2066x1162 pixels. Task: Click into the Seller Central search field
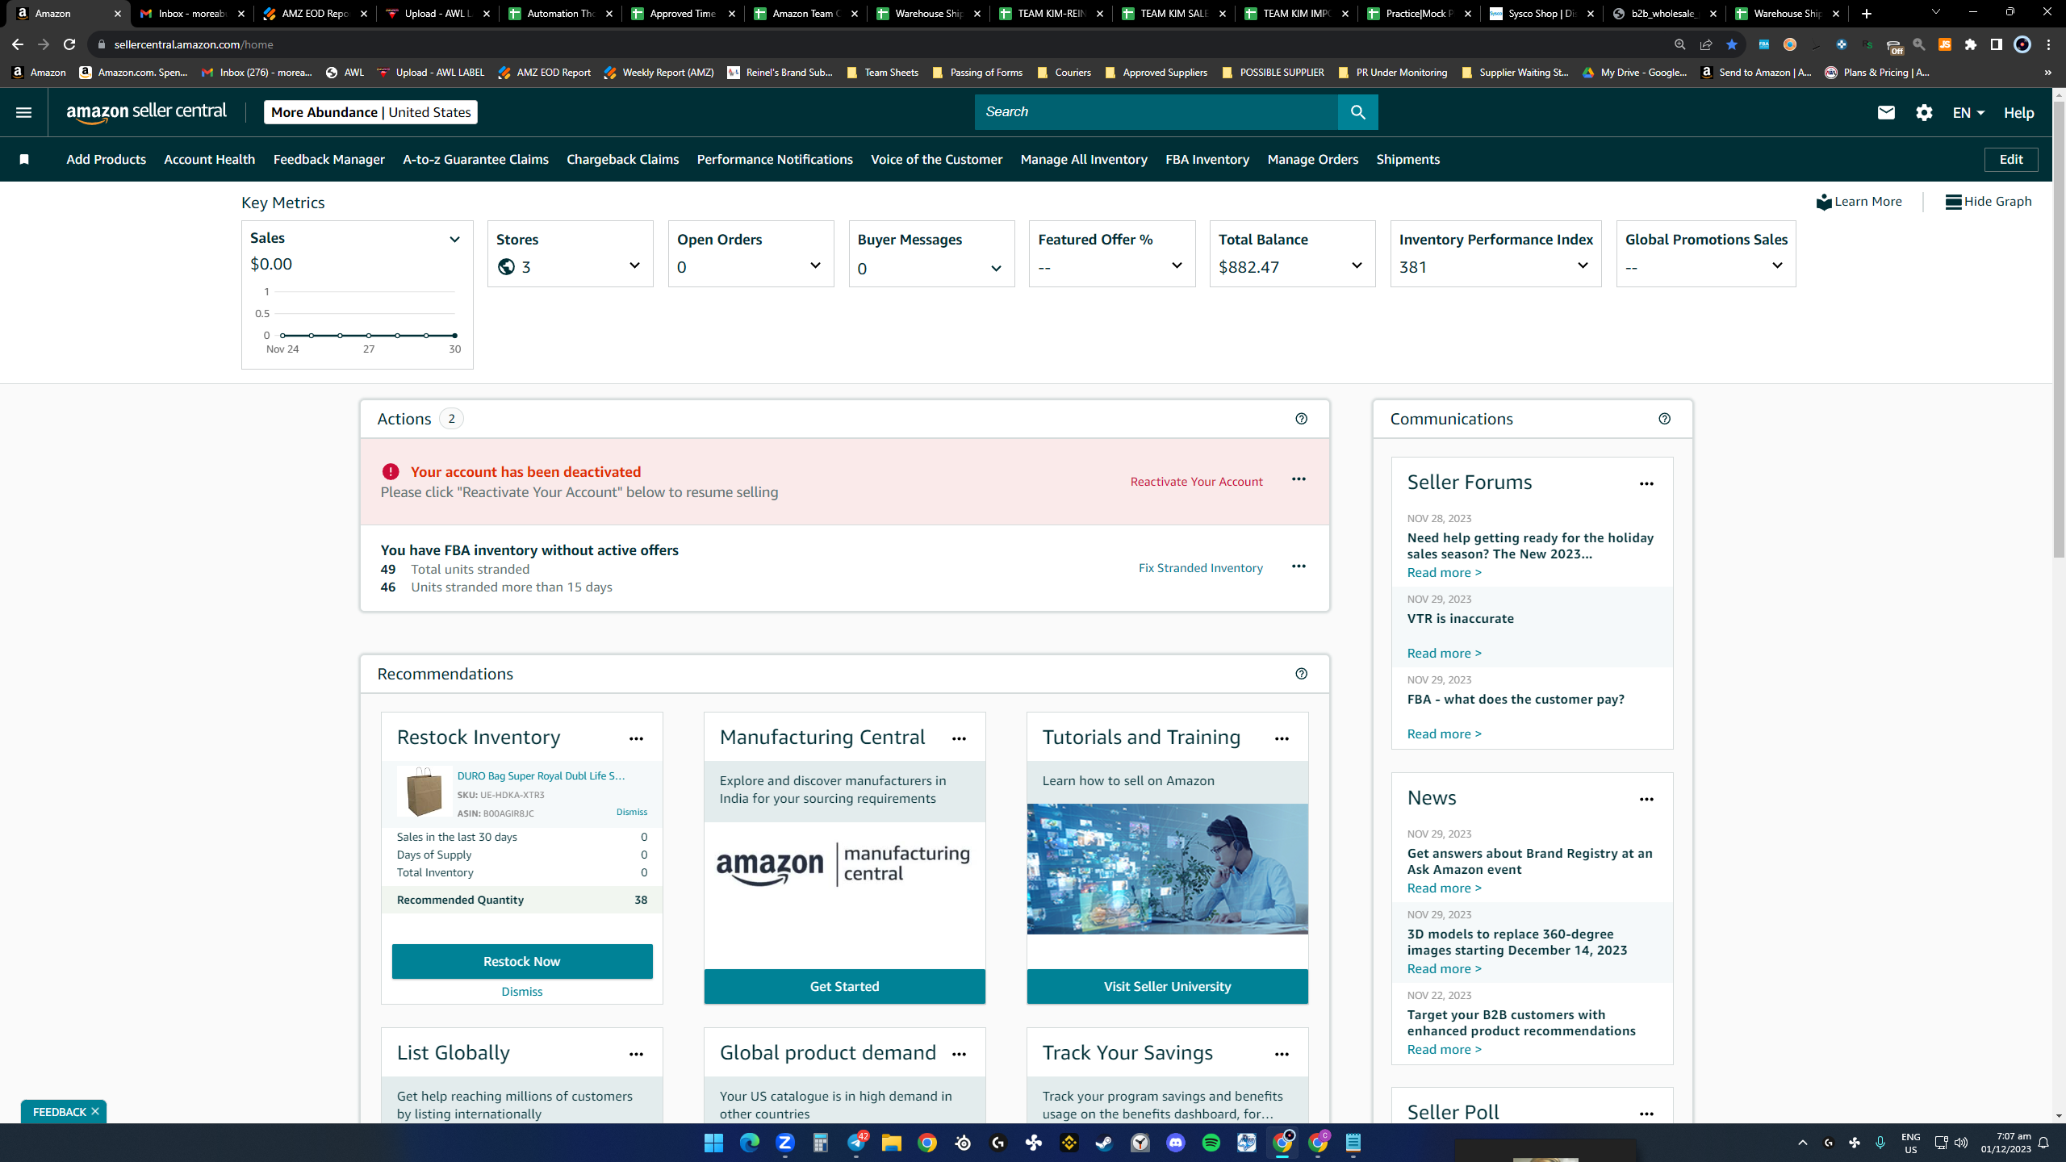point(1156,112)
